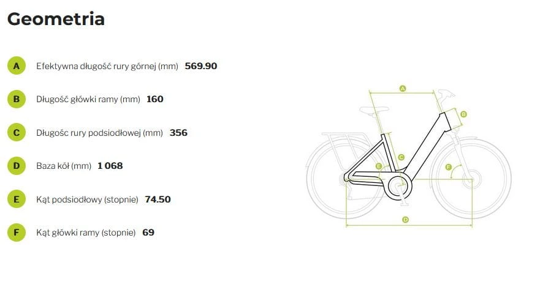Viewport: 543px width, 290px height.
Task: Click the green F badge in the list
Action: coord(17,232)
